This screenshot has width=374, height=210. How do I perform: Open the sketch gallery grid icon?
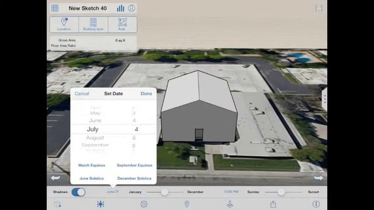point(55,8)
